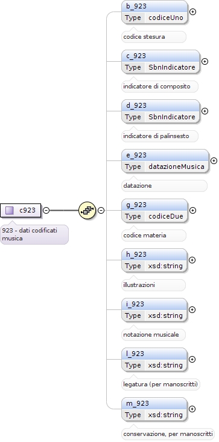This screenshot has height=442, width=219.
Task: Click the '923 - dati codificati musica' annotation
Action: coord(34,234)
